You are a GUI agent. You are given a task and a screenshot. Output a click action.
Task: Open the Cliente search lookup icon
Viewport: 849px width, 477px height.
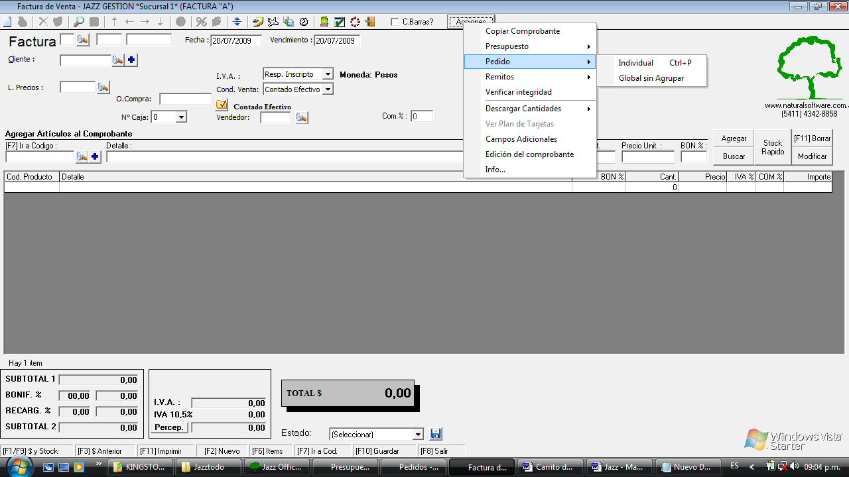click(118, 60)
